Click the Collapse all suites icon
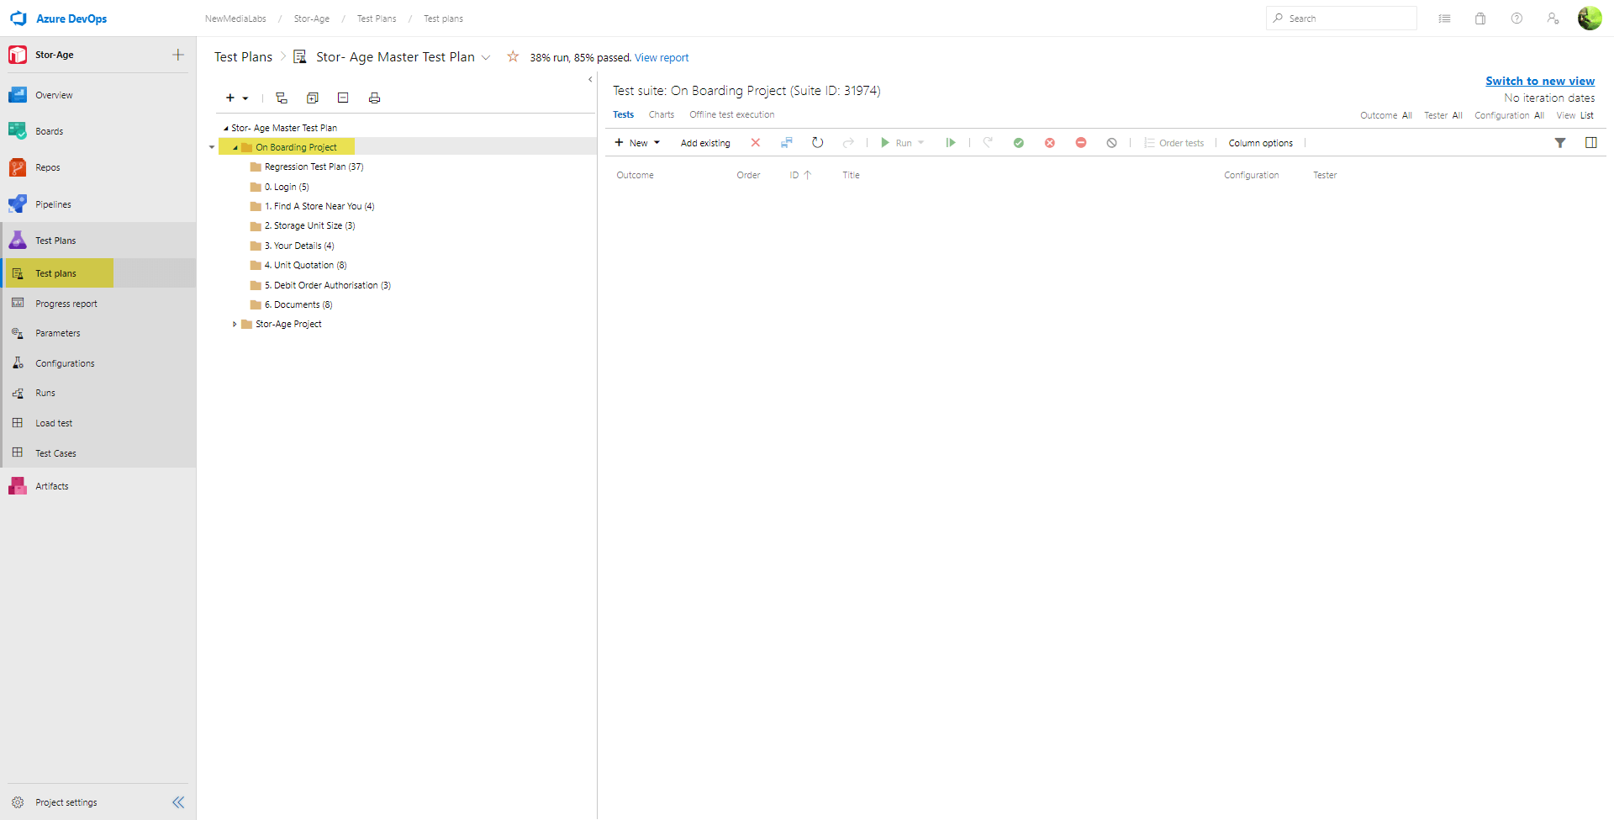Screen dimensions: 1614x820 [343, 98]
